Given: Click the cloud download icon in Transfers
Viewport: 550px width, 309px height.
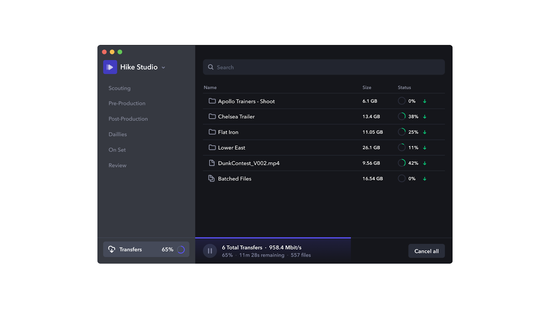Looking at the screenshot, I should point(112,249).
